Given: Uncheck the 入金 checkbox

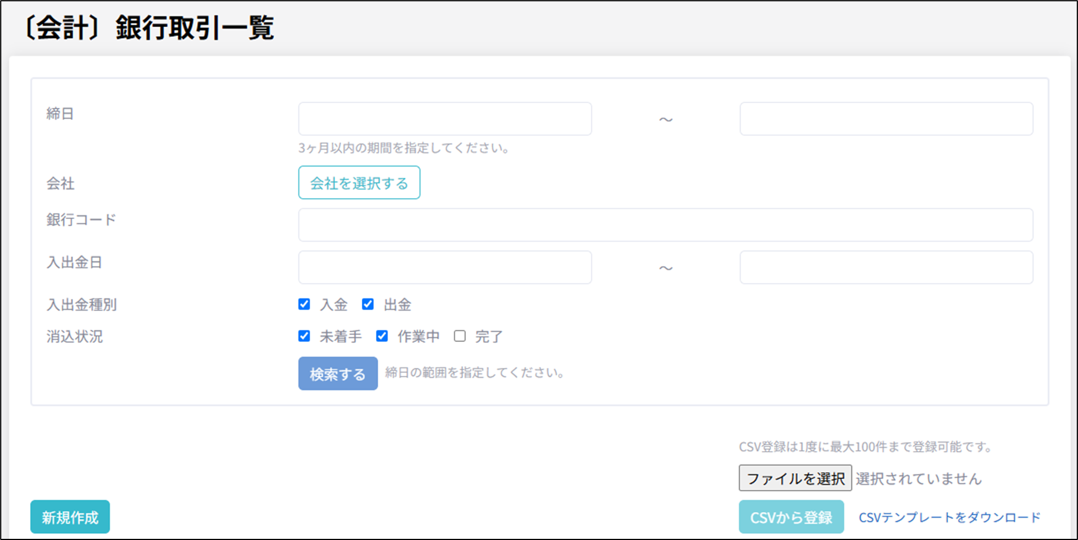Looking at the screenshot, I should [x=304, y=305].
